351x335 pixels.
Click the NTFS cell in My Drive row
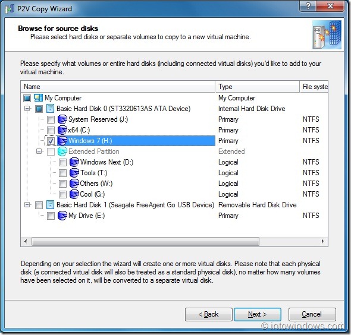[311, 216]
